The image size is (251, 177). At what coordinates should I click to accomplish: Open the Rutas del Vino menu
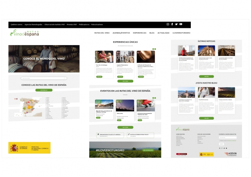coord(102,33)
